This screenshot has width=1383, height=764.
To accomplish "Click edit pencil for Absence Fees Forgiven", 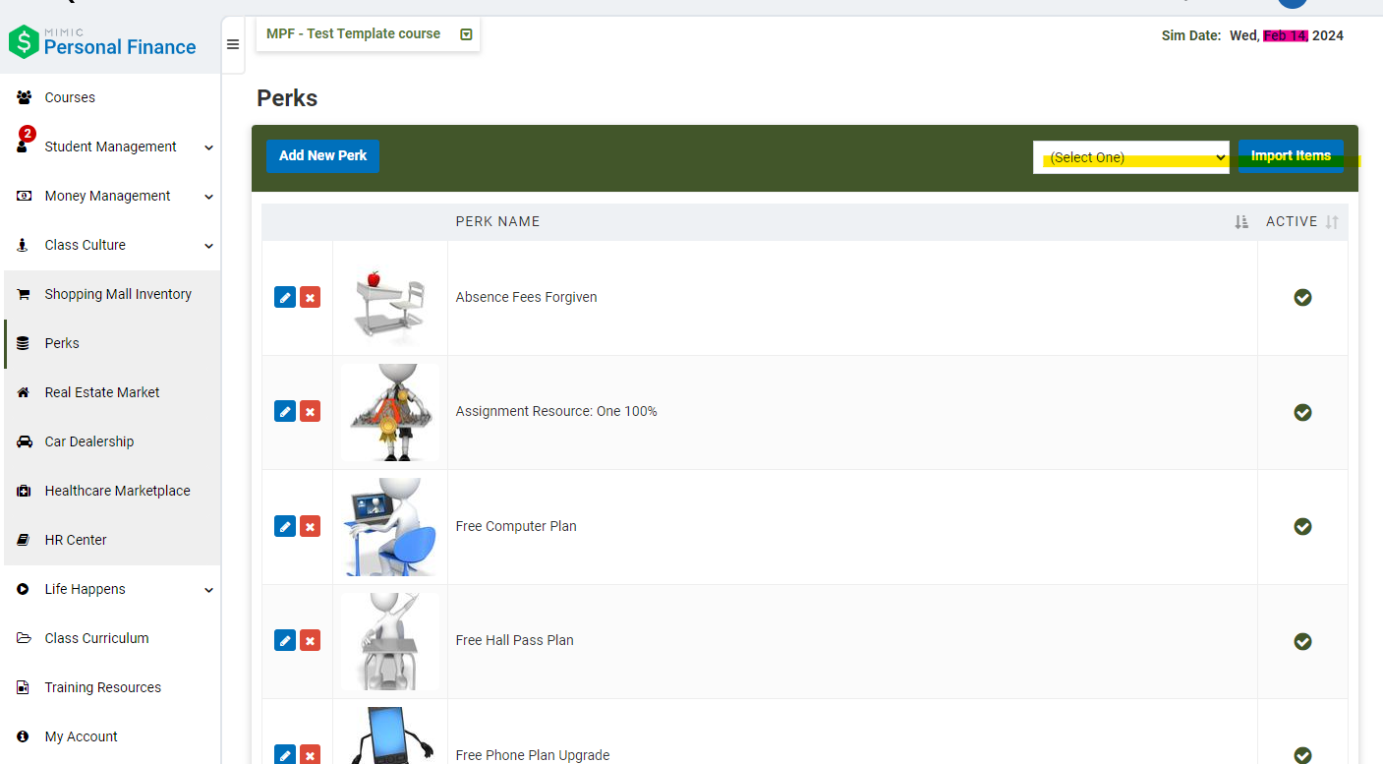I will (x=285, y=298).
